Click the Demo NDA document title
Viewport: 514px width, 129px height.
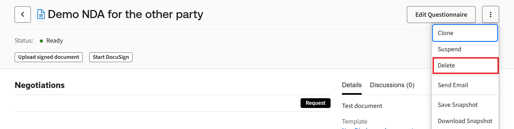125,14
